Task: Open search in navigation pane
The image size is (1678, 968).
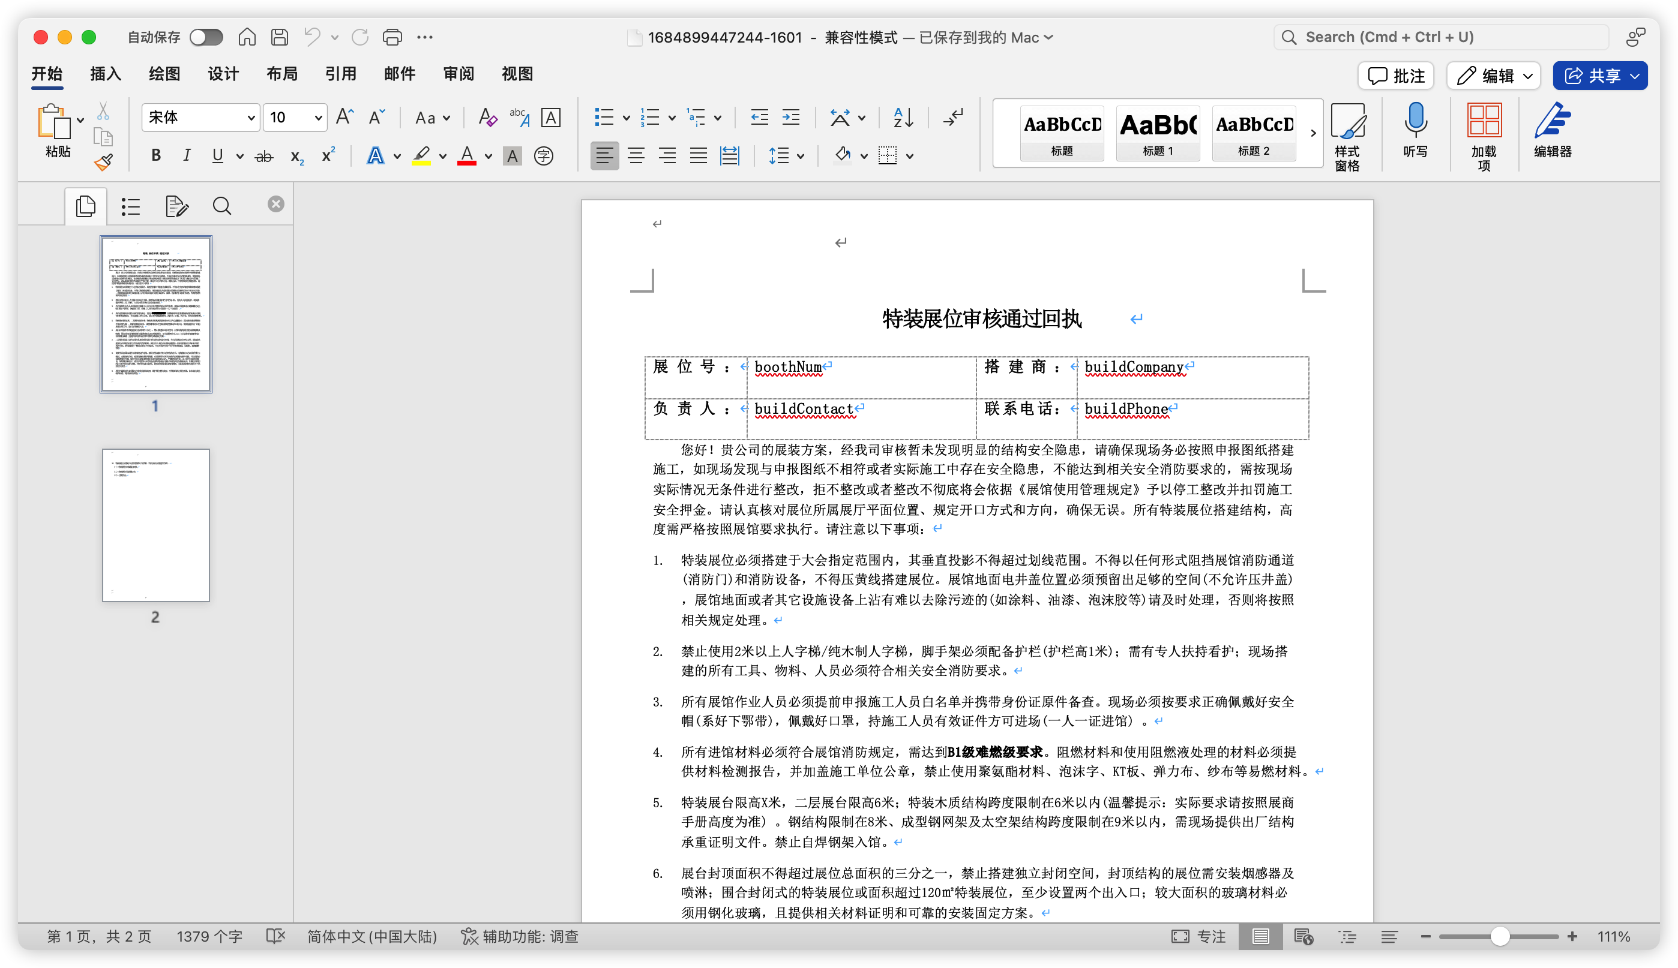Action: pos(221,206)
